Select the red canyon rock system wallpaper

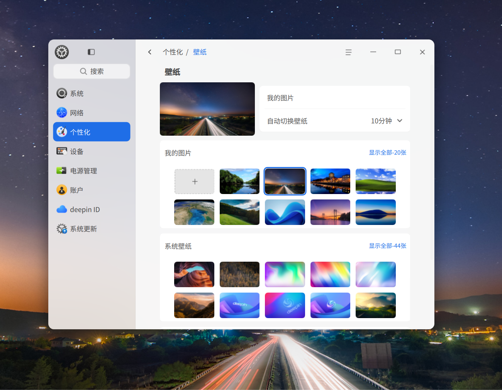click(x=194, y=274)
